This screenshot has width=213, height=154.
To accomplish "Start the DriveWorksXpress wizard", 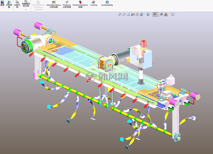I will coord(80,4).
